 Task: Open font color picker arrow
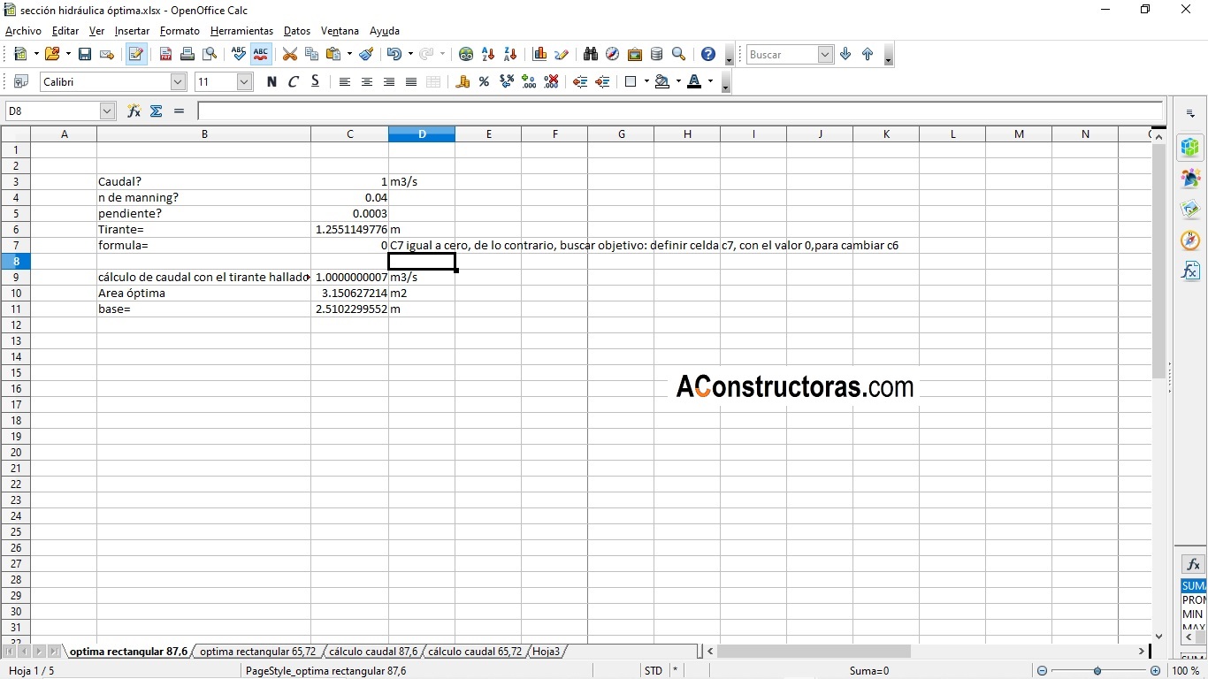click(710, 82)
